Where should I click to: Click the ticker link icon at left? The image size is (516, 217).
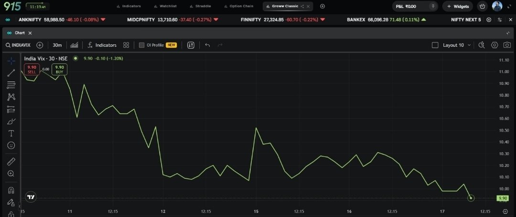point(8,20)
